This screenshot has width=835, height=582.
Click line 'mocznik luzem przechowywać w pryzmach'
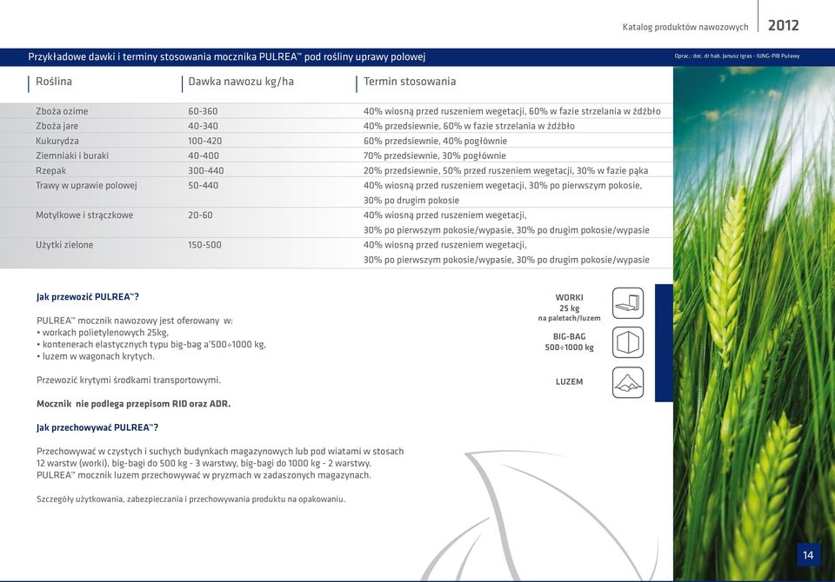pos(204,475)
